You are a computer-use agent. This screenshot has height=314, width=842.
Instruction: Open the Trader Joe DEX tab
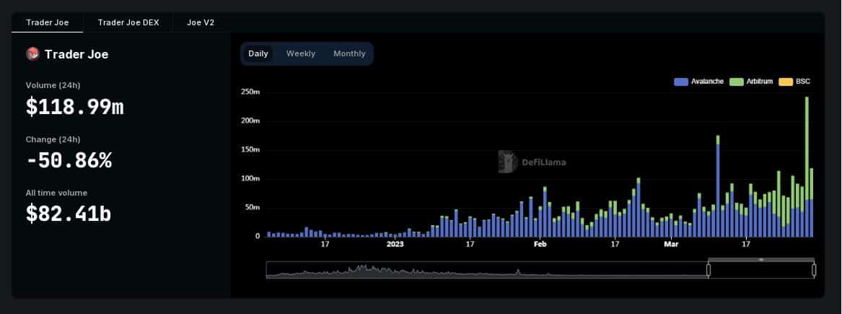(x=128, y=23)
